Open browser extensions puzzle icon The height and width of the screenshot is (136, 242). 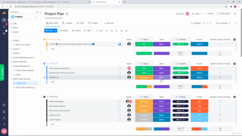(231, 7)
